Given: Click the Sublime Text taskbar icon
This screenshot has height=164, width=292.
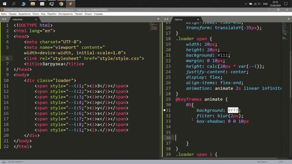Looking at the screenshot, I should [x=70, y=4].
